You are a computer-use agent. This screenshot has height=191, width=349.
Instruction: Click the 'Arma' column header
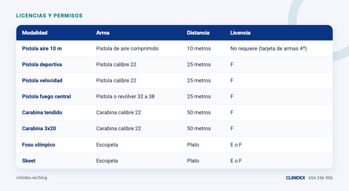[103, 33]
